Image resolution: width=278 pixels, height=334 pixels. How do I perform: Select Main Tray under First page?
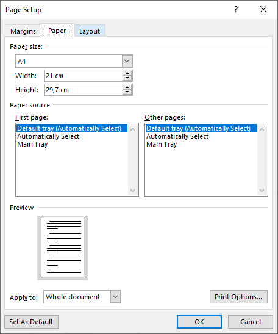click(x=32, y=144)
